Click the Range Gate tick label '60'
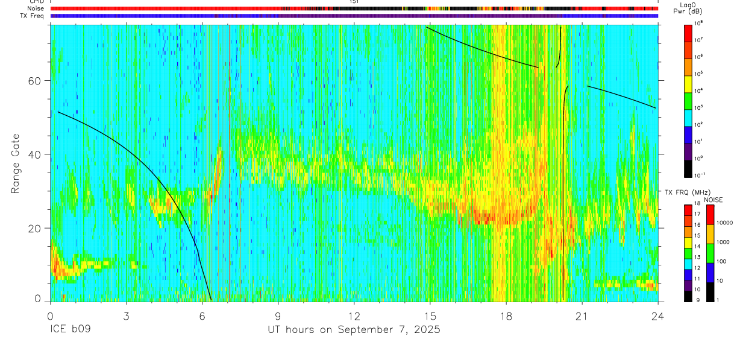 (35, 81)
